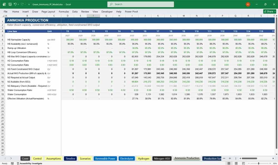Click the zoom slider handle

point(259,163)
